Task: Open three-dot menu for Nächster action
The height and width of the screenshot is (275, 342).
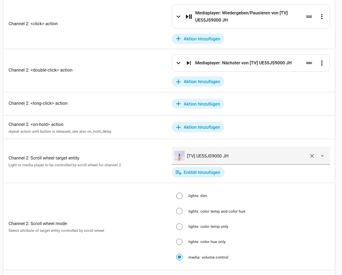Action: click(322, 63)
